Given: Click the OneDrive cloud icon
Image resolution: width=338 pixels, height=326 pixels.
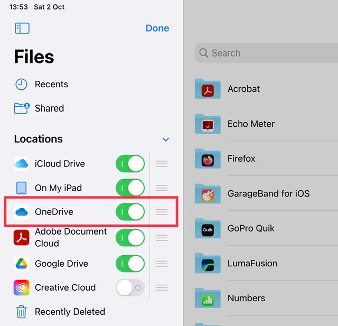Looking at the screenshot, I should (21, 212).
